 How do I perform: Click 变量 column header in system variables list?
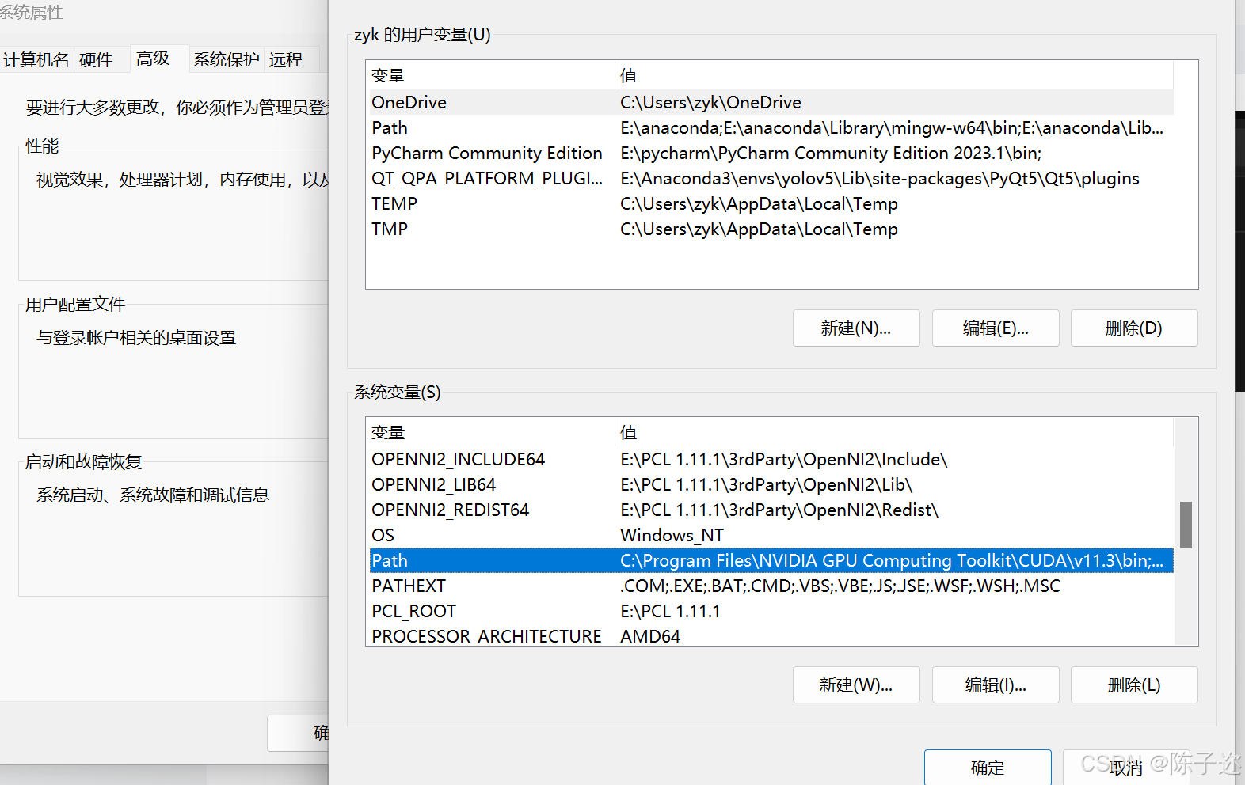pyautogui.click(x=491, y=432)
